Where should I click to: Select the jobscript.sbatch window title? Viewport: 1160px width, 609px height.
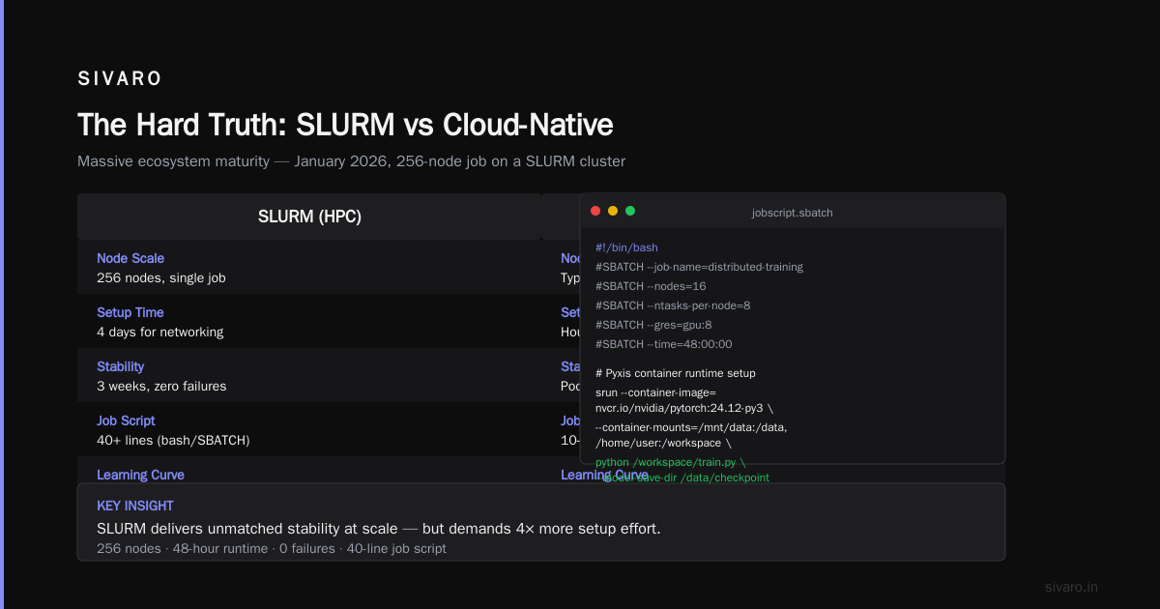coord(792,213)
